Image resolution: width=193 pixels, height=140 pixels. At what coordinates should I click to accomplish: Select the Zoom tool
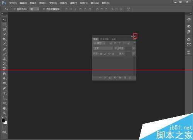[x=4, y=113]
